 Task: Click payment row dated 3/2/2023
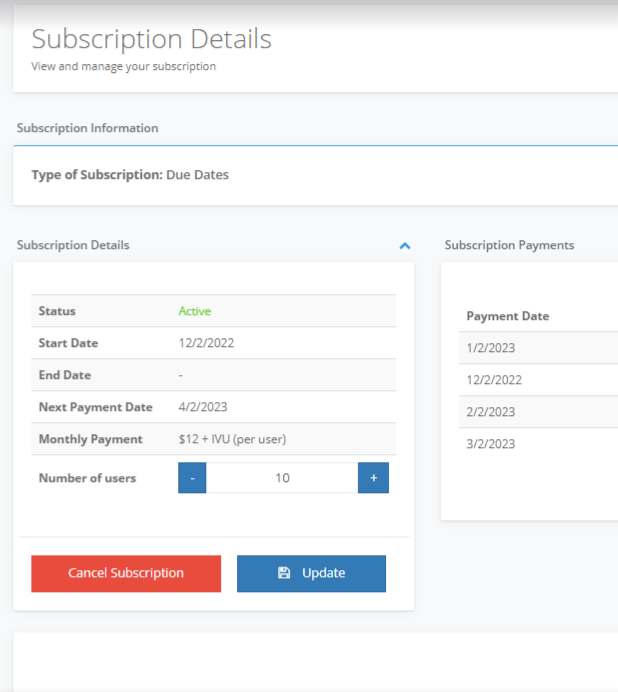[538, 444]
